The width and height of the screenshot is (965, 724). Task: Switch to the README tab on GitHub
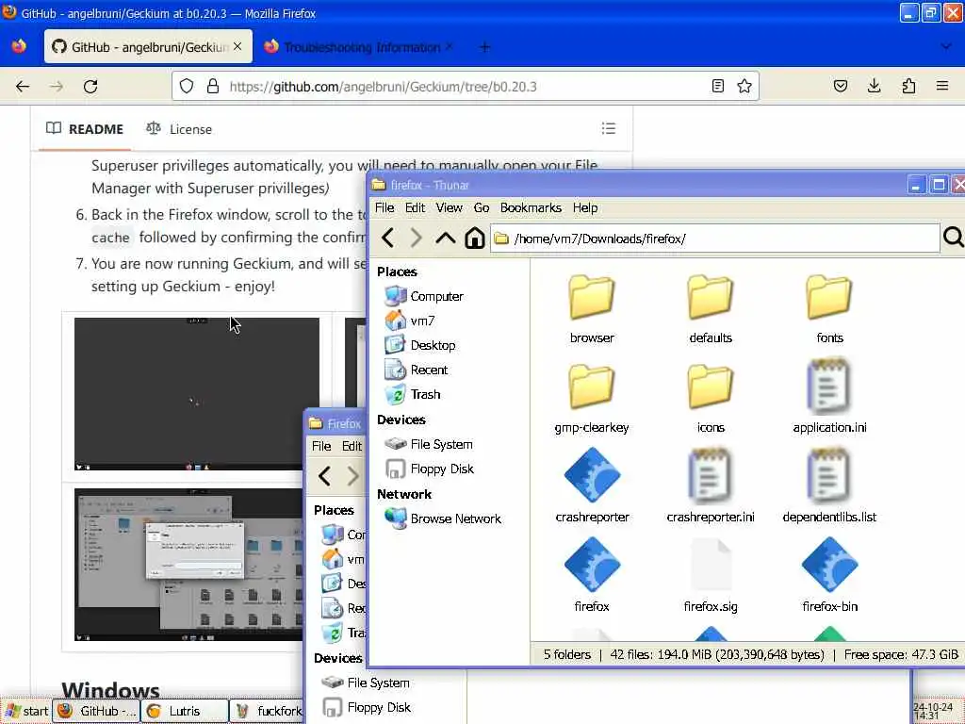pos(85,128)
